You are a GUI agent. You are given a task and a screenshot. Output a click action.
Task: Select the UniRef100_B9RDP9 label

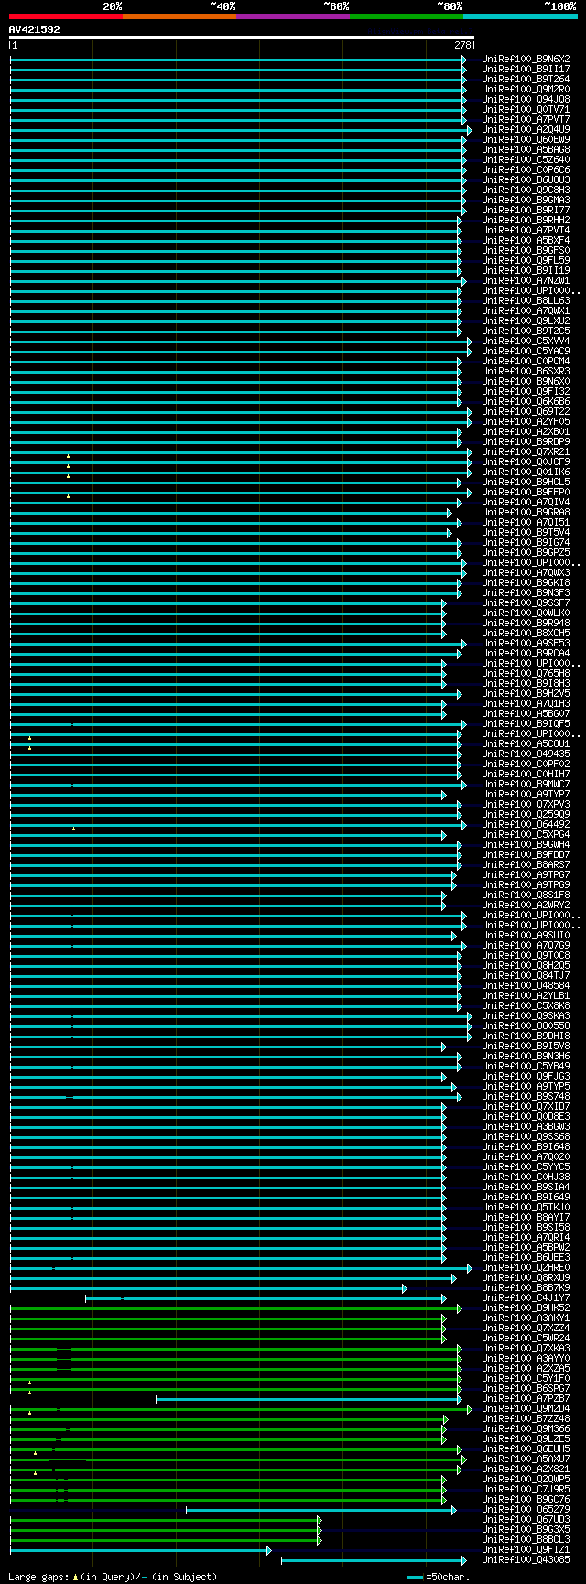(526, 441)
